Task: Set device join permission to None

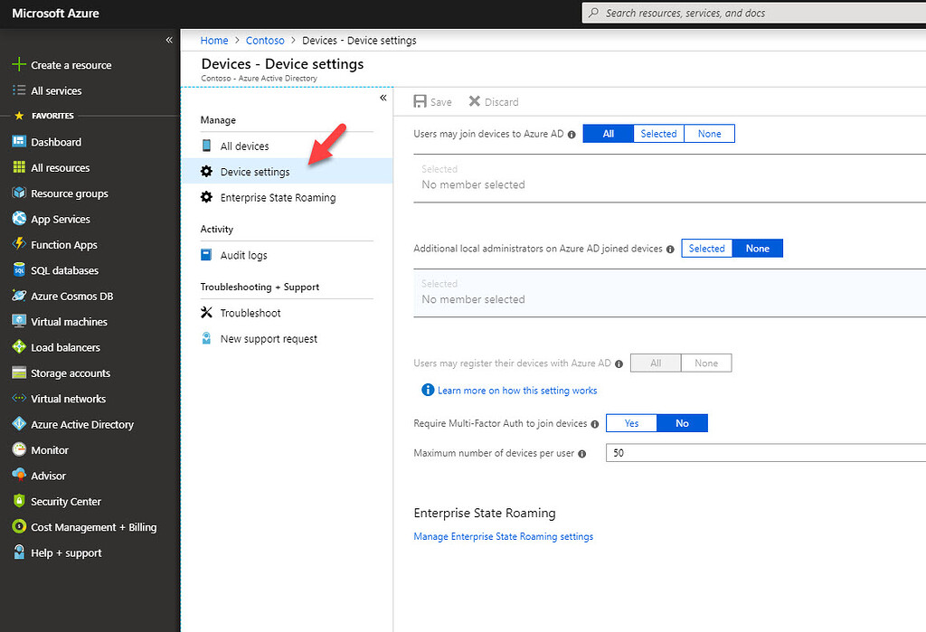Action: click(709, 133)
